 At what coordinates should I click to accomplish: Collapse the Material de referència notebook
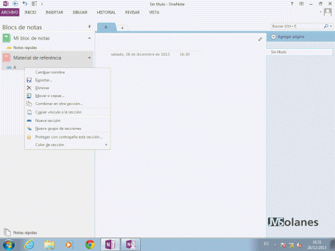pos(89,58)
